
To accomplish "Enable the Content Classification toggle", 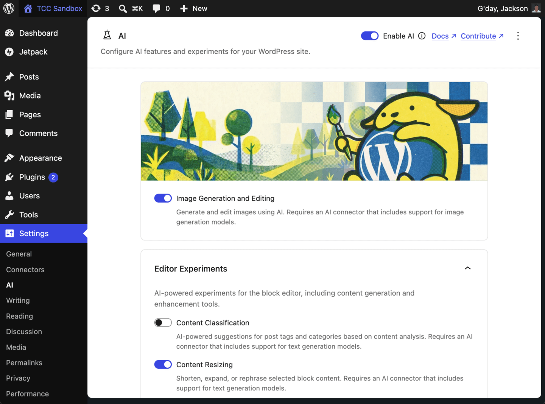I will 163,323.
